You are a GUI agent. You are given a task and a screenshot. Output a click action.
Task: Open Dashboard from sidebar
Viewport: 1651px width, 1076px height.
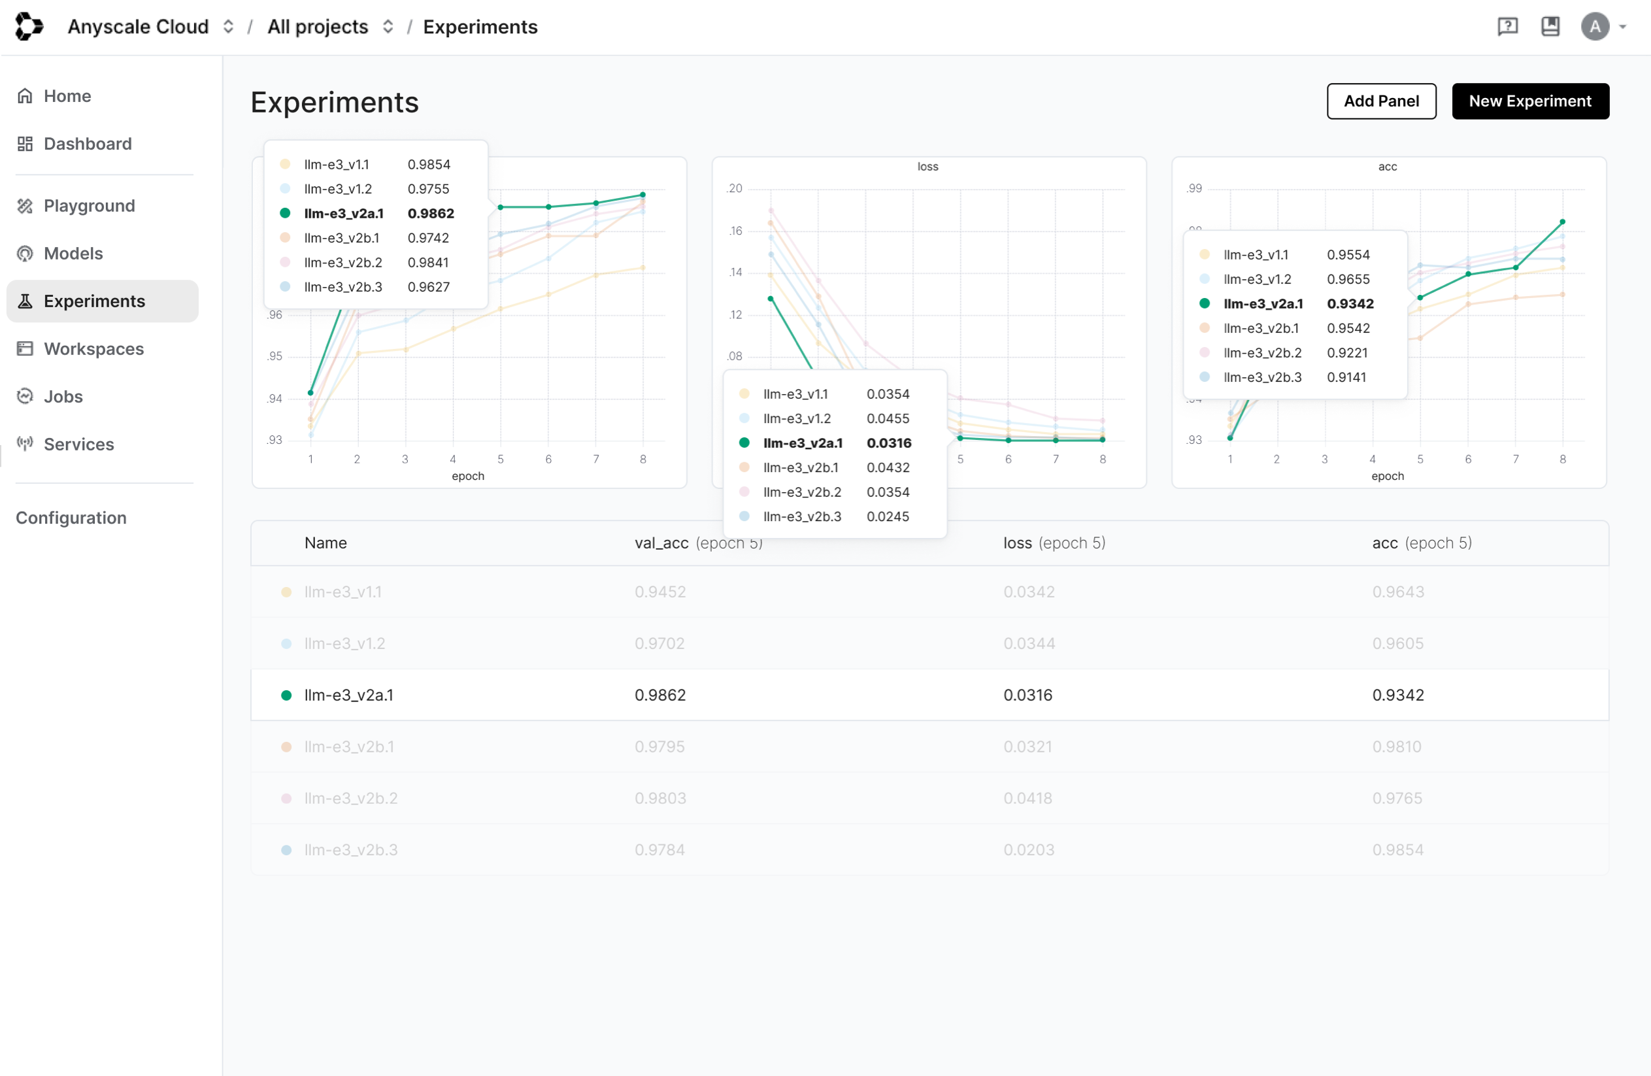88,144
